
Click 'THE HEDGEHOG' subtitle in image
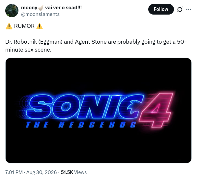pyautogui.click(x=81, y=125)
